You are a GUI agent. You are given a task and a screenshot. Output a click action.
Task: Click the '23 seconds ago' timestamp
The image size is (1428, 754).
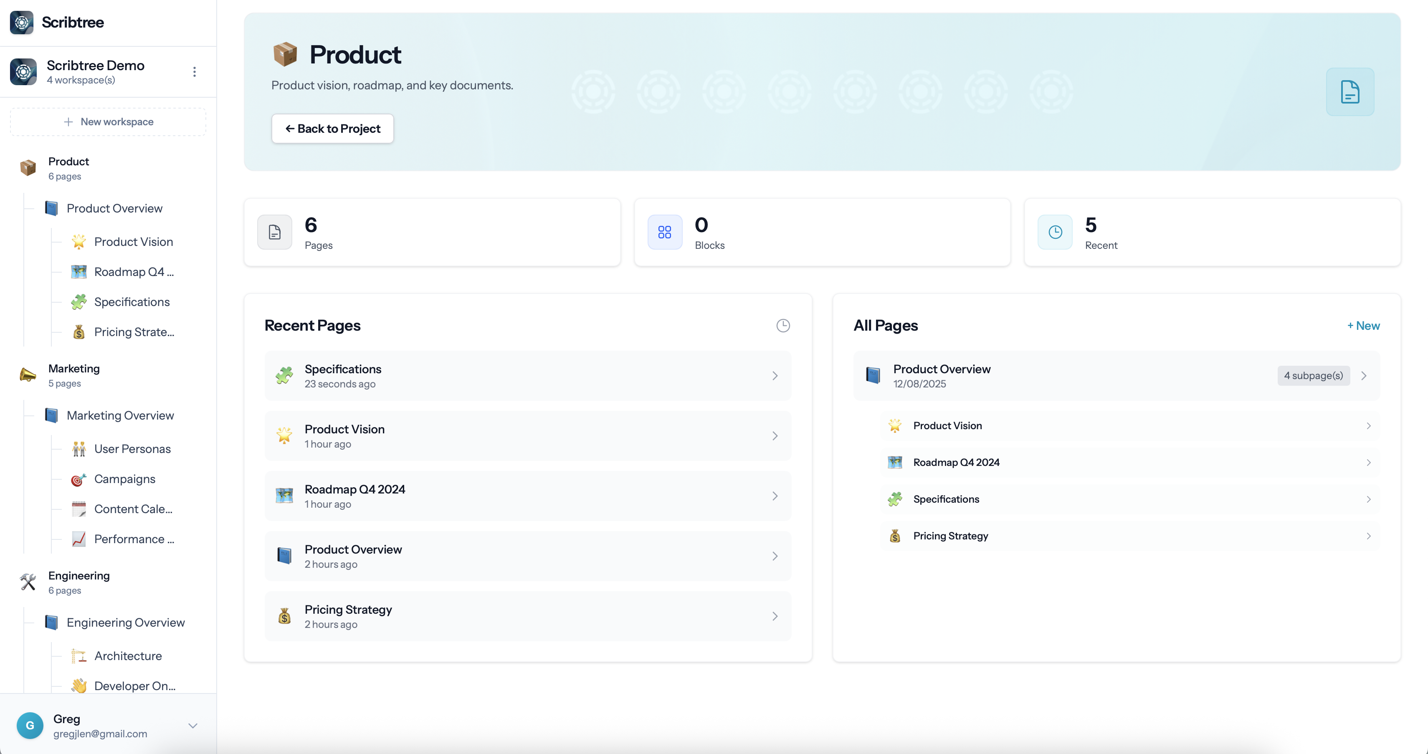(x=340, y=384)
